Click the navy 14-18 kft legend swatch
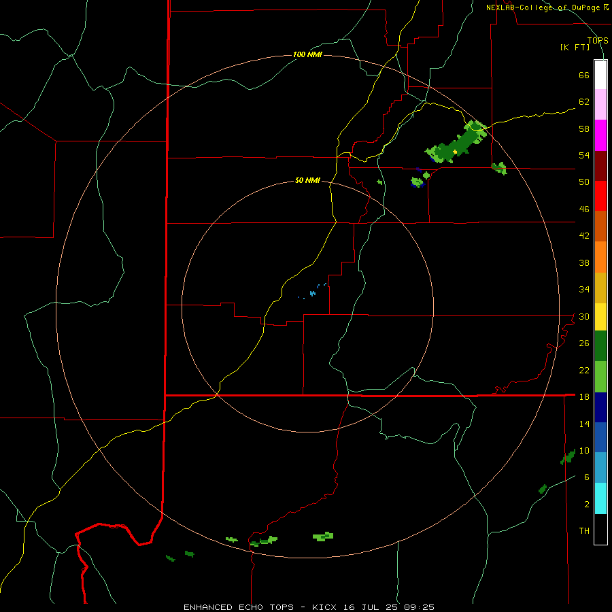This screenshot has width=612, height=612. 600,407
